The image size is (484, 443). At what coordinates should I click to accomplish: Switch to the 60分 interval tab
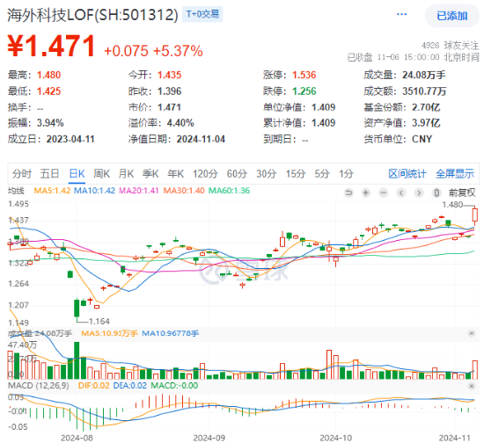pyautogui.click(x=237, y=174)
